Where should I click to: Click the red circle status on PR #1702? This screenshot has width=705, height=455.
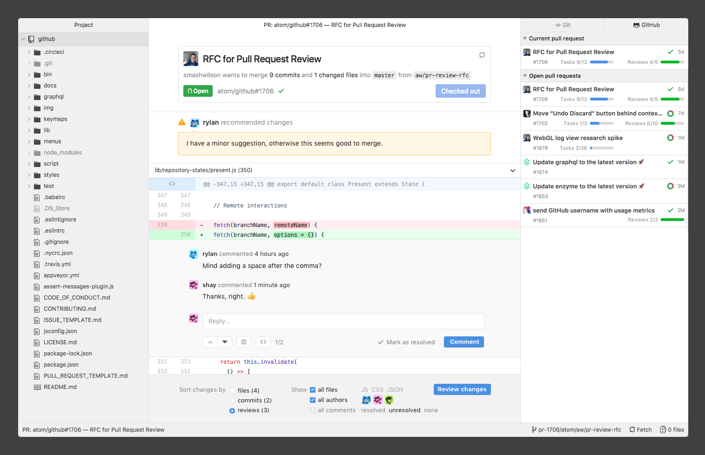[671, 114]
